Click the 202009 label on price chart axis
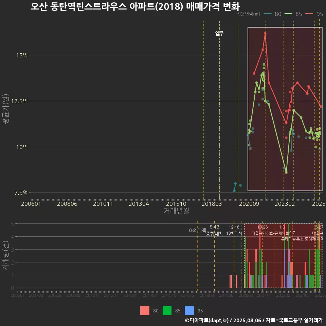 click(x=249, y=204)
